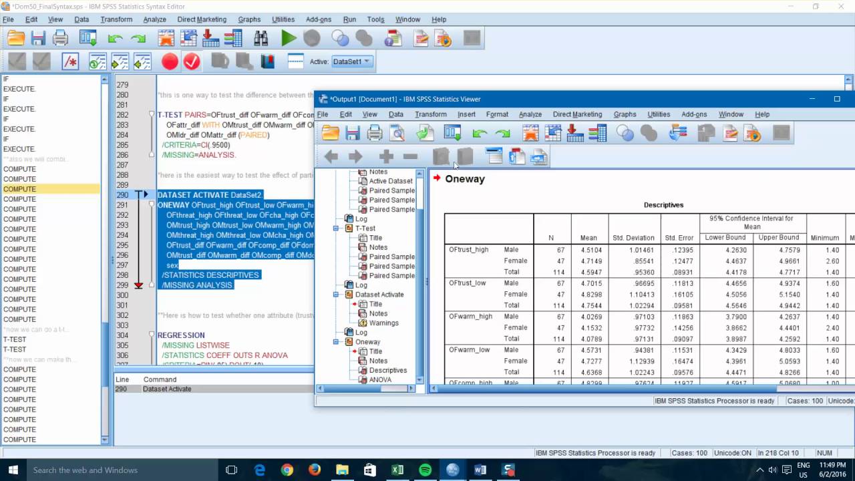Click Line column header in error pane
This screenshot has height=481, width=855.
(122, 379)
